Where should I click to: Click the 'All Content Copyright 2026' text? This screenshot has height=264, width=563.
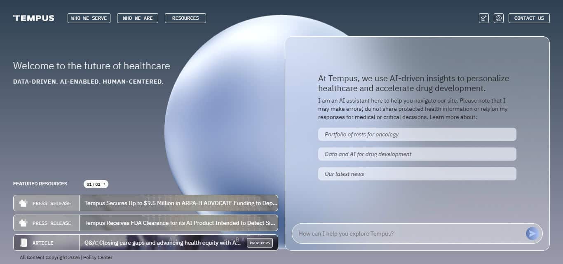coord(50,257)
